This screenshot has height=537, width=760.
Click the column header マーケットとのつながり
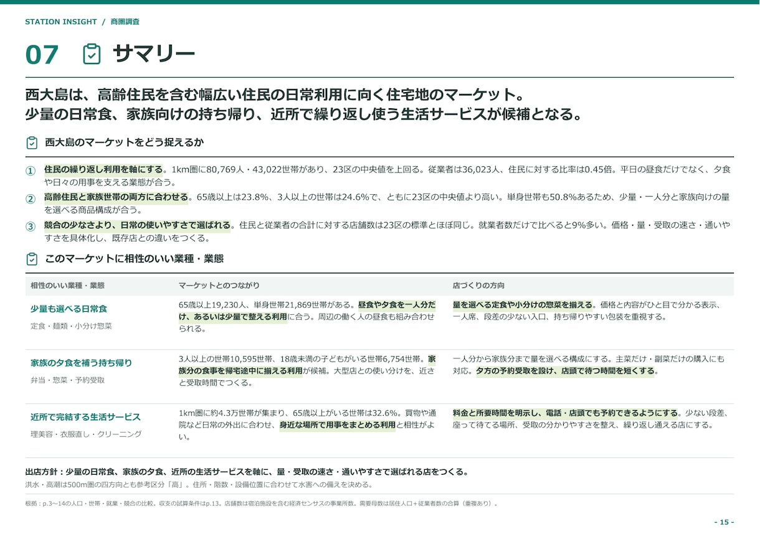[219, 286]
